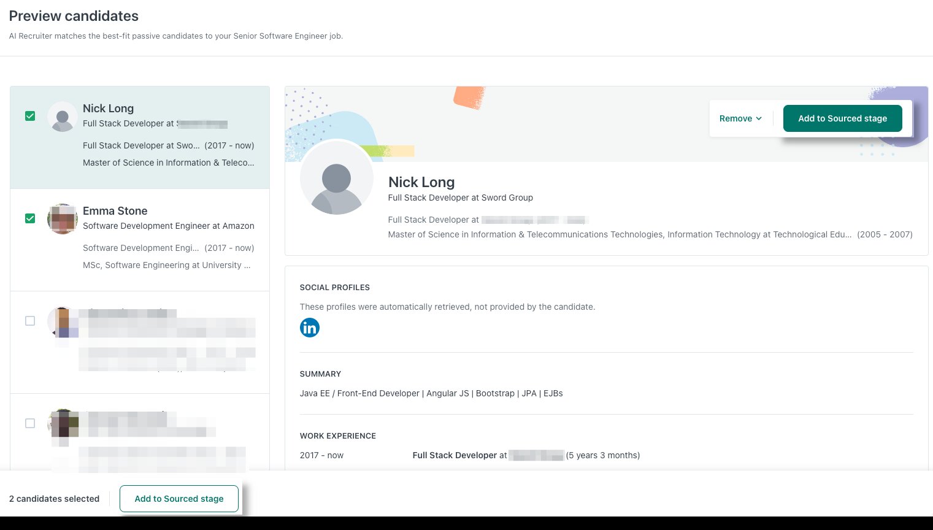
Task: Click the Java EE summary text
Action: [431, 393]
